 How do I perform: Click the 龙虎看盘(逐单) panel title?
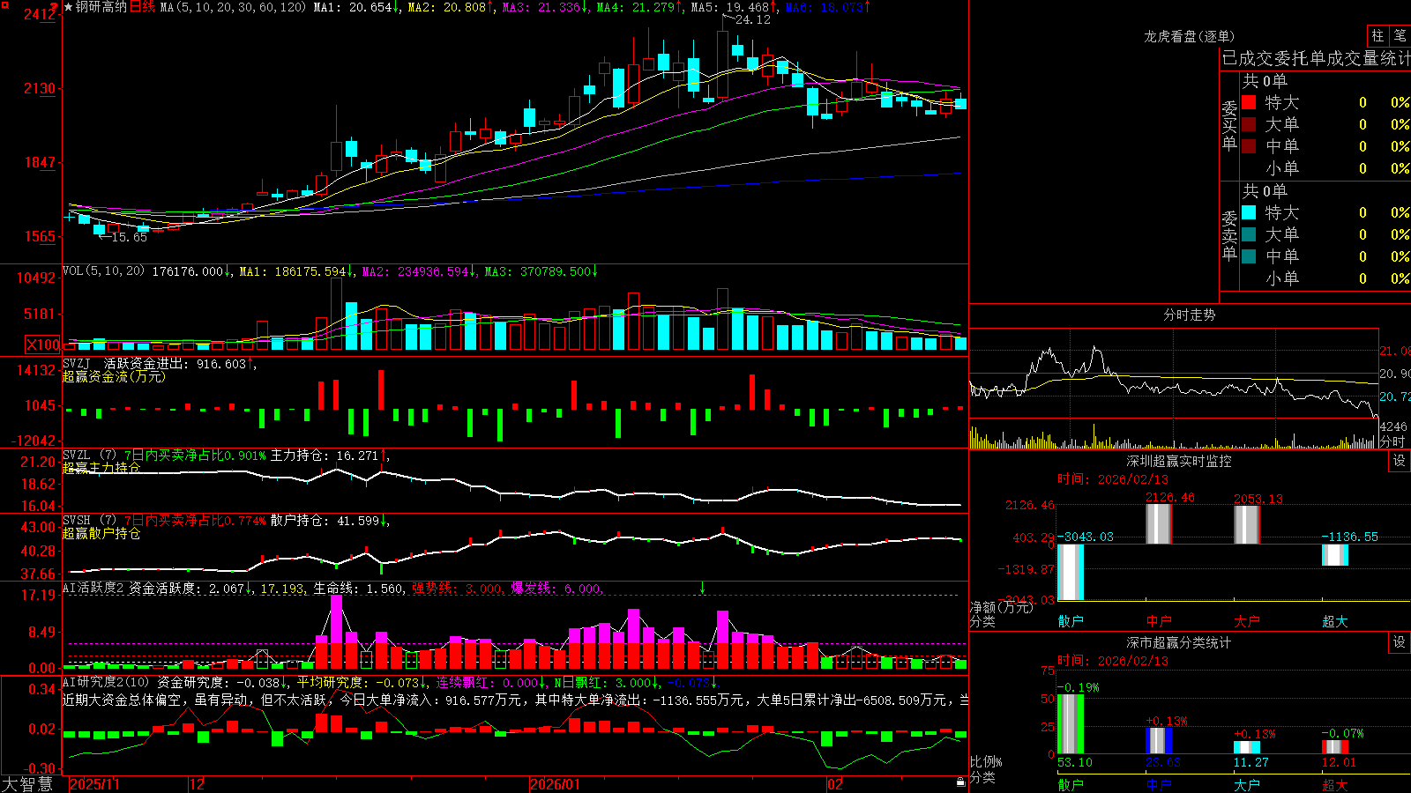click(1189, 36)
